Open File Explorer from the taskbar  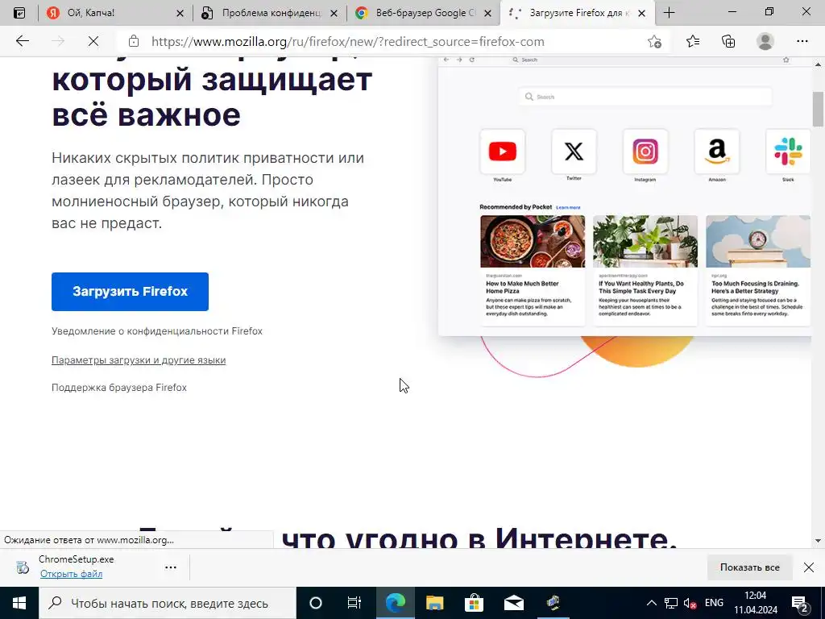tap(434, 603)
